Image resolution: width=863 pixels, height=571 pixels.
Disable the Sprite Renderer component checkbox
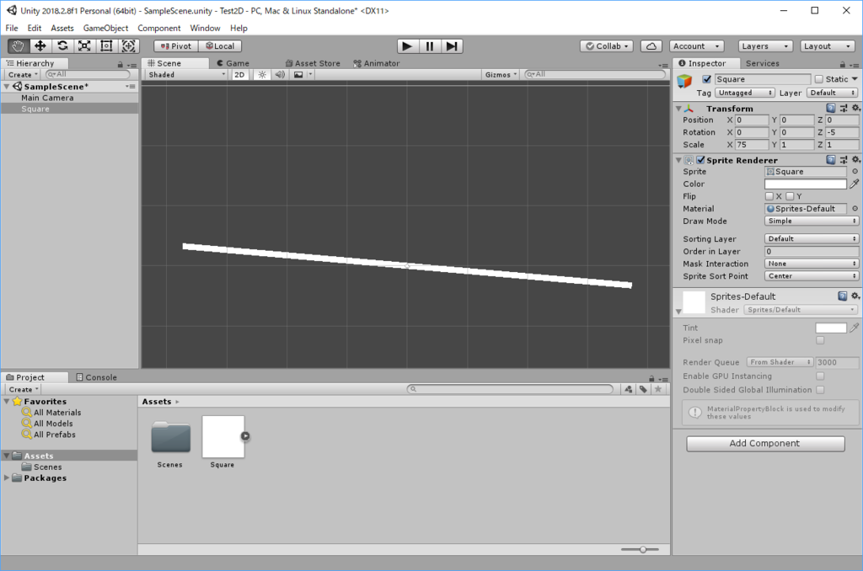coord(700,160)
